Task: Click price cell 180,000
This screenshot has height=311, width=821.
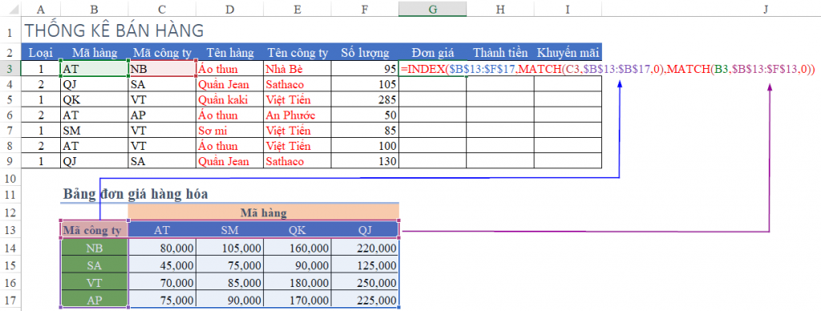Action: (x=297, y=283)
